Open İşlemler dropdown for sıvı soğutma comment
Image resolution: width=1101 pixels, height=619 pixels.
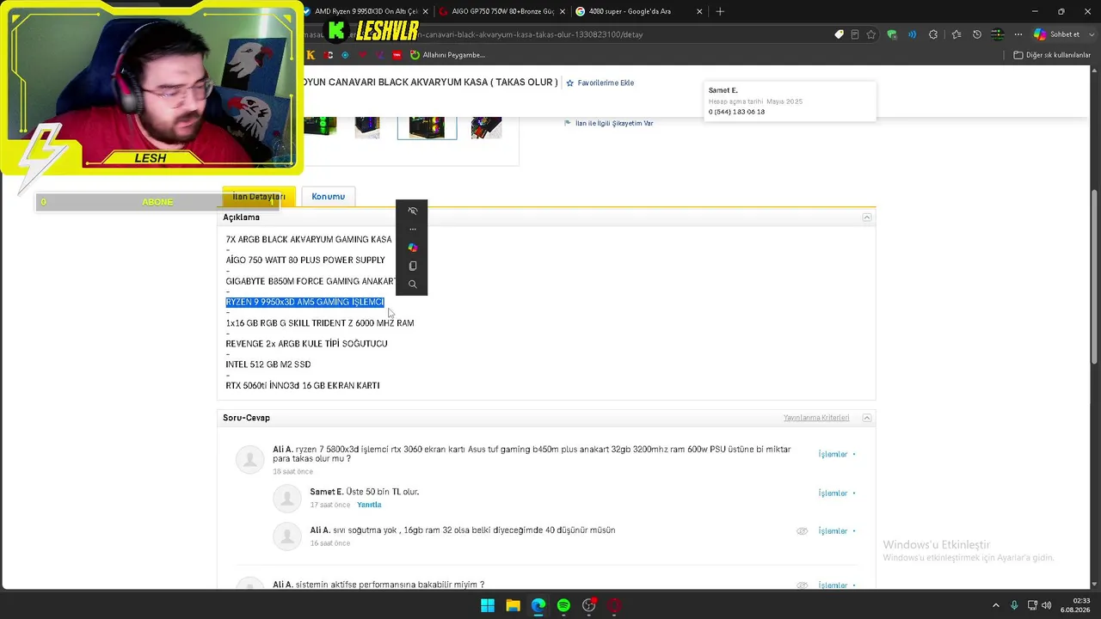point(837,531)
